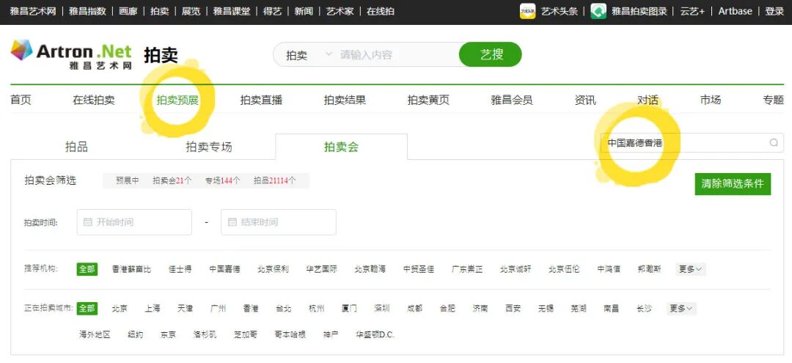Viewport: 792px width, 363px height.
Task: Filter by city 香港
Action: tap(251, 309)
